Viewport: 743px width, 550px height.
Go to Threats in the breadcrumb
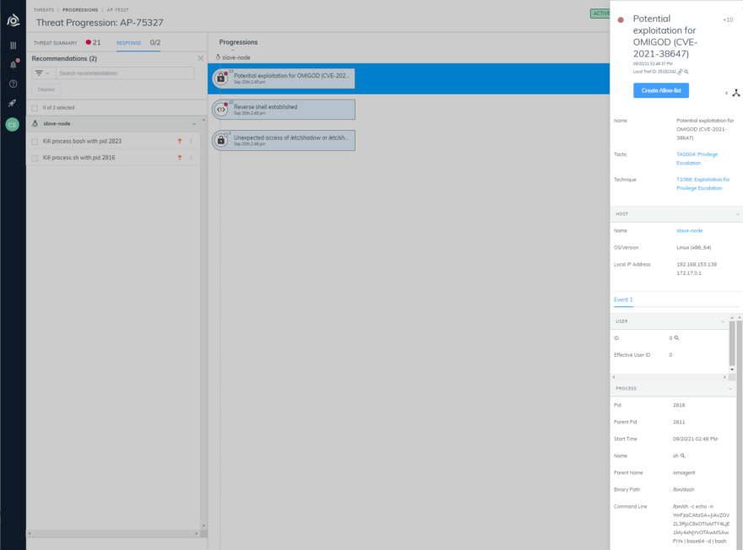pyautogui.click(x=44, y=10)
